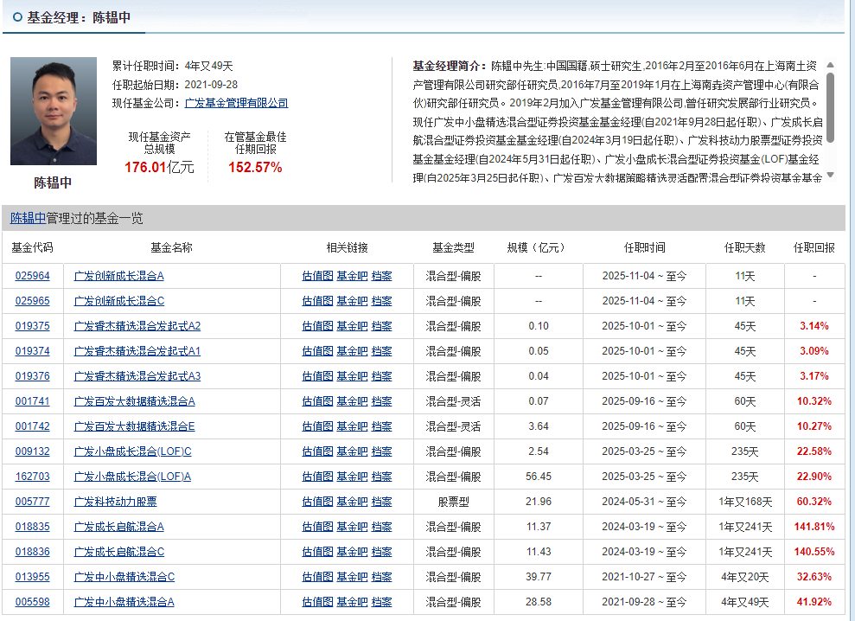This screenshot has width=855, height=621.
Task: Open fund 广发创新成长混合A
Action: [x=119, y=276]
